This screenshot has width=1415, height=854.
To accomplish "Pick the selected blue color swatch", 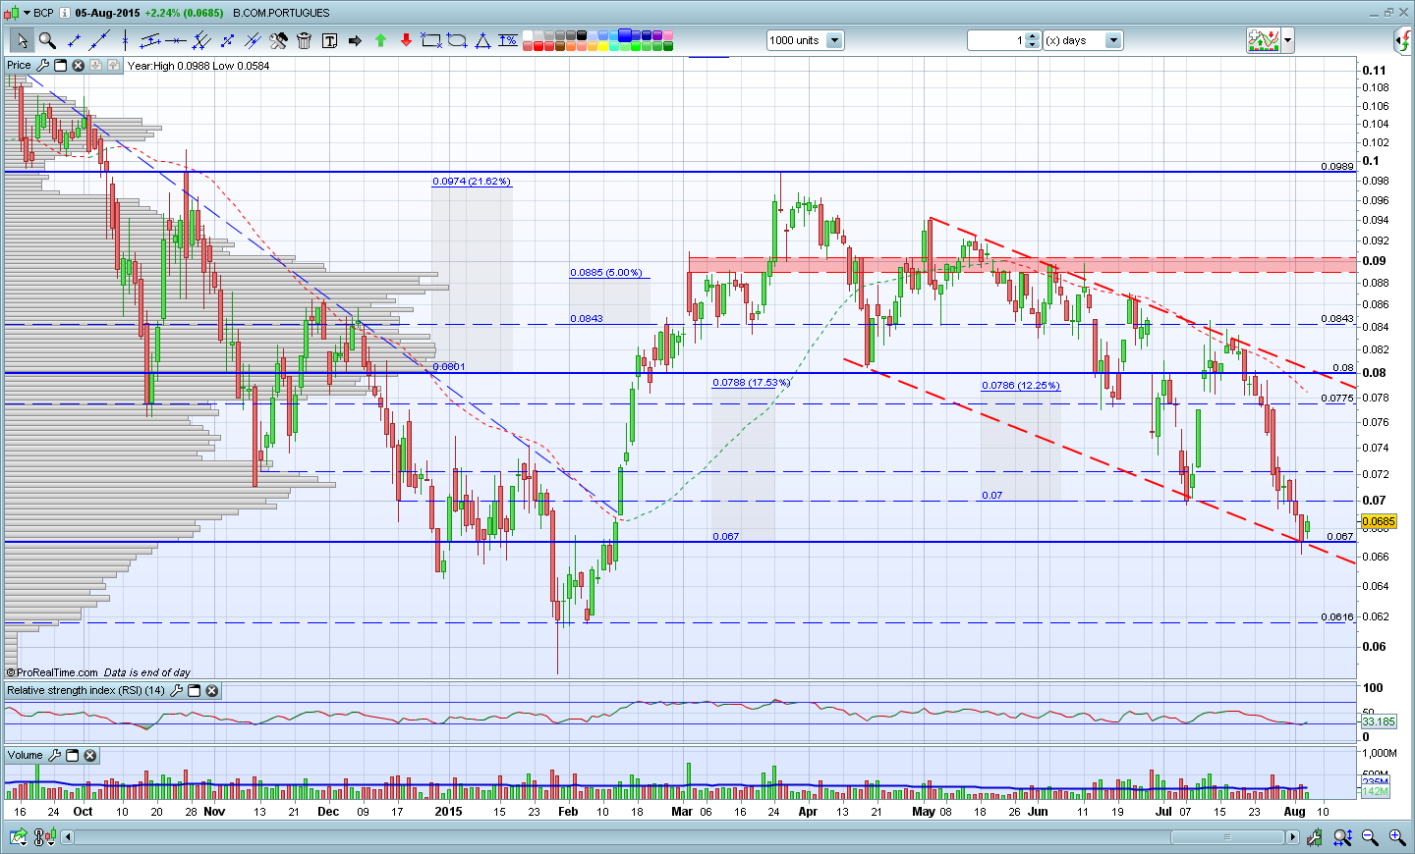I will click(x=625, y=35).
